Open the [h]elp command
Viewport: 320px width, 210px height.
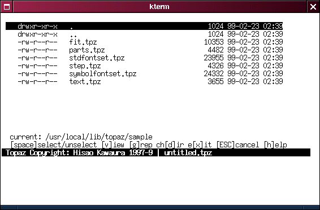(x=275, y=145)
